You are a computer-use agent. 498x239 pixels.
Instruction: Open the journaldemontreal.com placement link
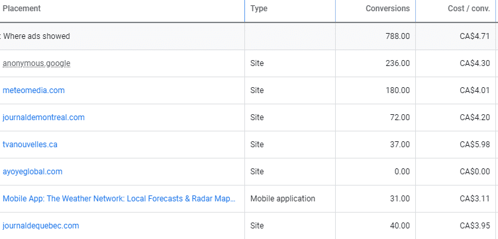(x=44, y=118)
